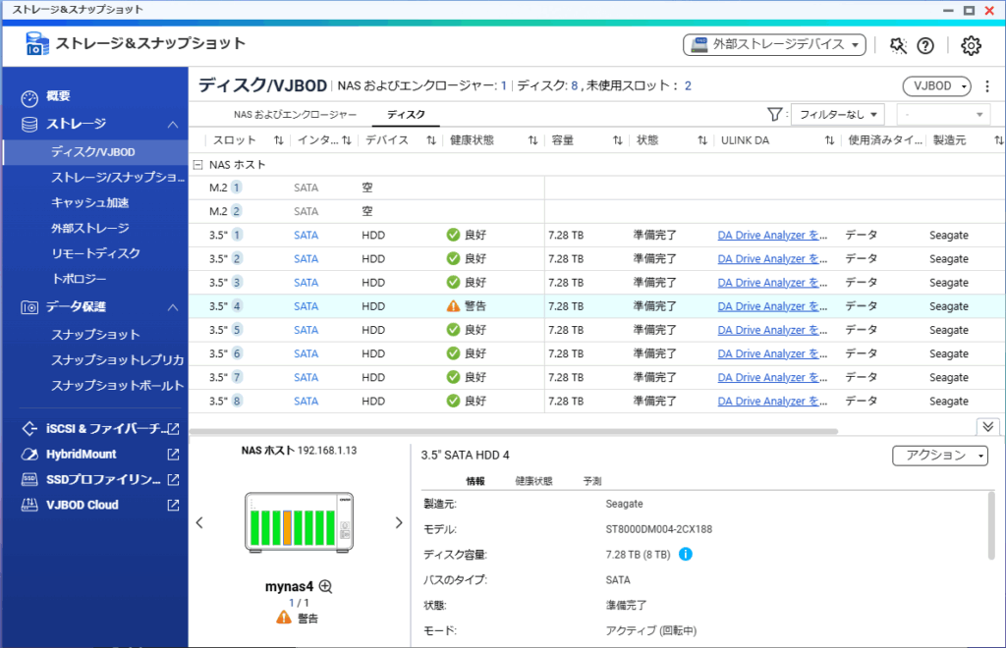Select the 情報 detail tab
Screen dimensions: 1006x648
tap(475, 481)
